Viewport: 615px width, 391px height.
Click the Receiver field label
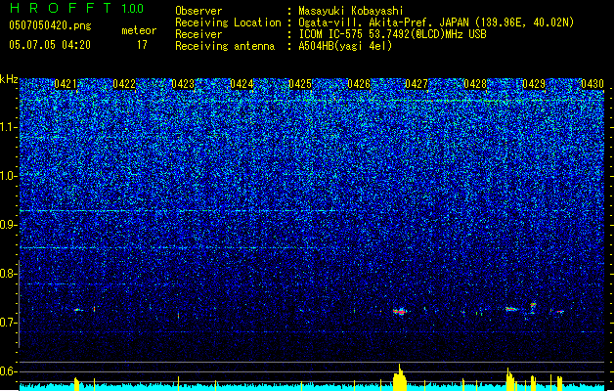(x=198, y=34)
